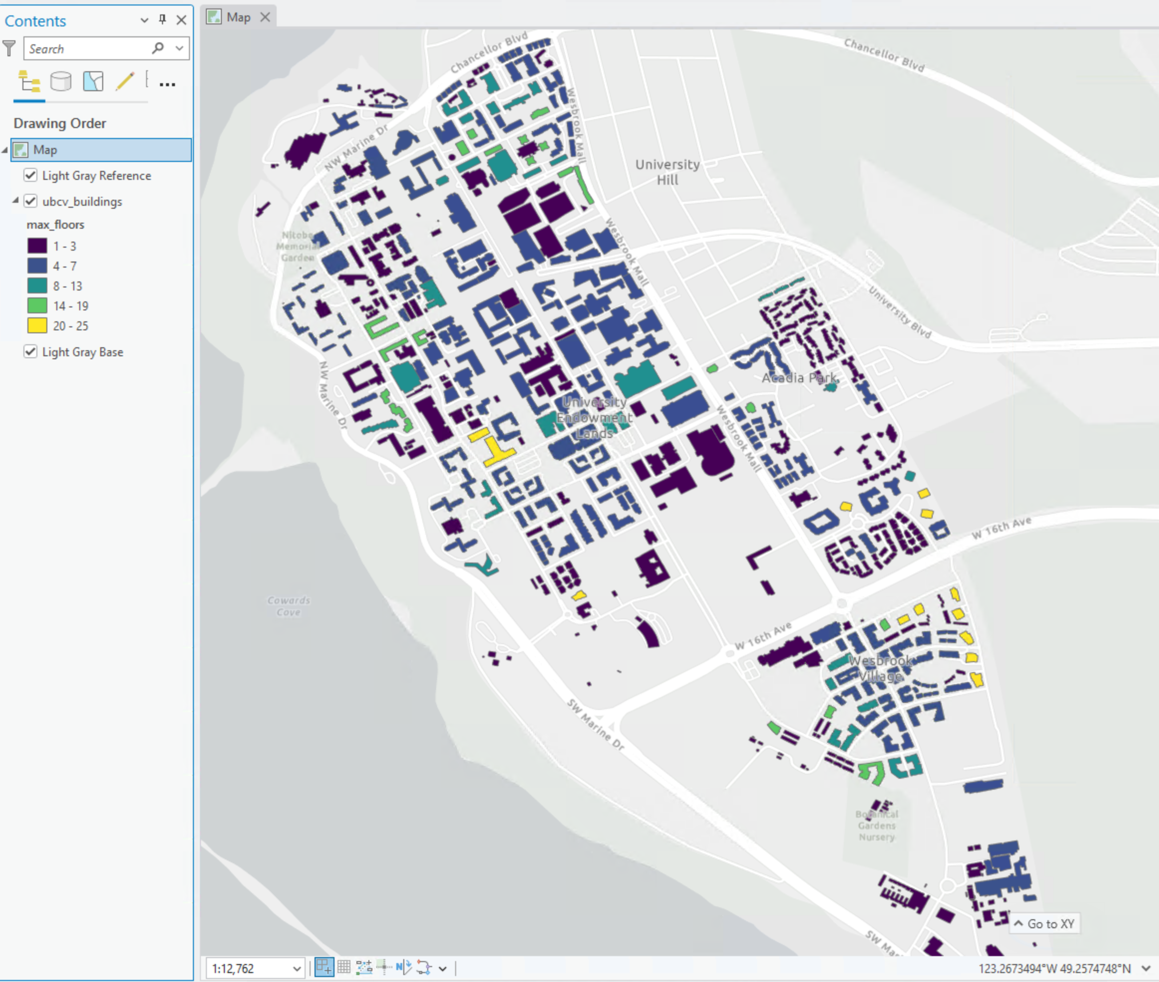The image size is (1159, 982).
Task: Click the yellow 20 - 25 swatch
Action: (x=37, y=326)
